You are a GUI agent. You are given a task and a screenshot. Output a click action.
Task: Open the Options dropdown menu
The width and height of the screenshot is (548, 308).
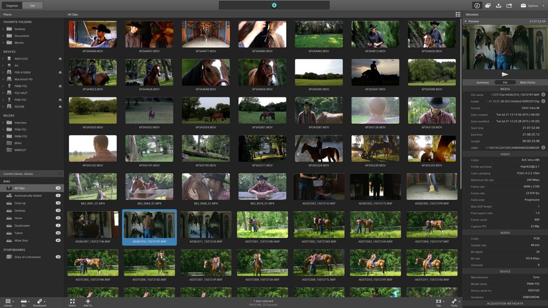(x=532, y=5)
